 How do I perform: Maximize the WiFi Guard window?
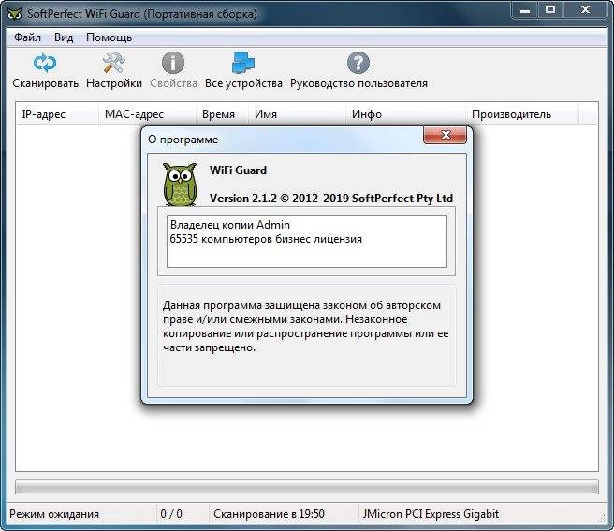click(550, 10)
